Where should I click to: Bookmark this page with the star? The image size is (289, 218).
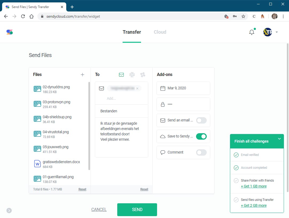tap(243, 16)
